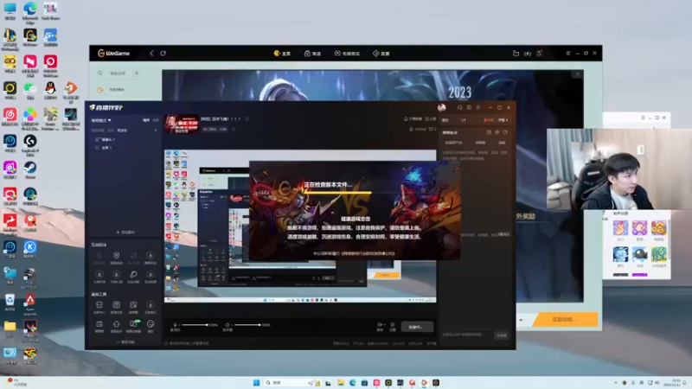Select the orange-highlighted right panel tab
Image resolution: width=692 pixels, height=389 pixels.
pyautogui.click(x=489, y=120)
